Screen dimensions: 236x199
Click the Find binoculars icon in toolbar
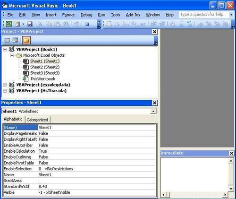(66, 24)
